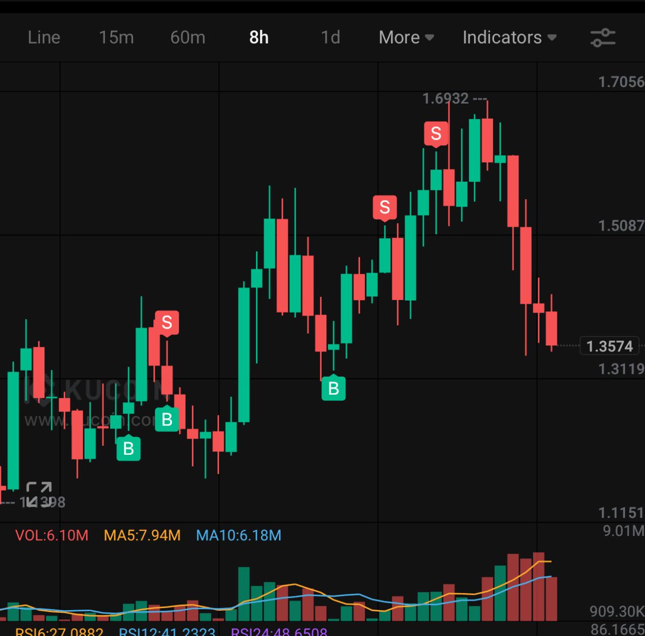
Task: Tap the MA10:6.18M readout
Action: [239, 536]
